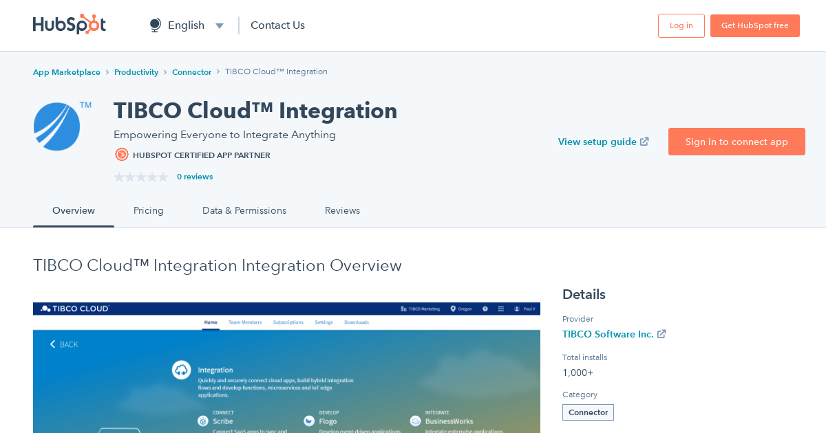The height and width of the screenshot is (433, 826).
Task: Open the Data & Permissions tab
Action: [x=244, y=210]
